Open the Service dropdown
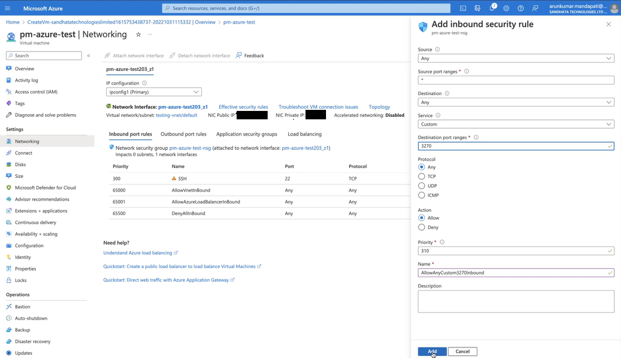 point(516,124)
